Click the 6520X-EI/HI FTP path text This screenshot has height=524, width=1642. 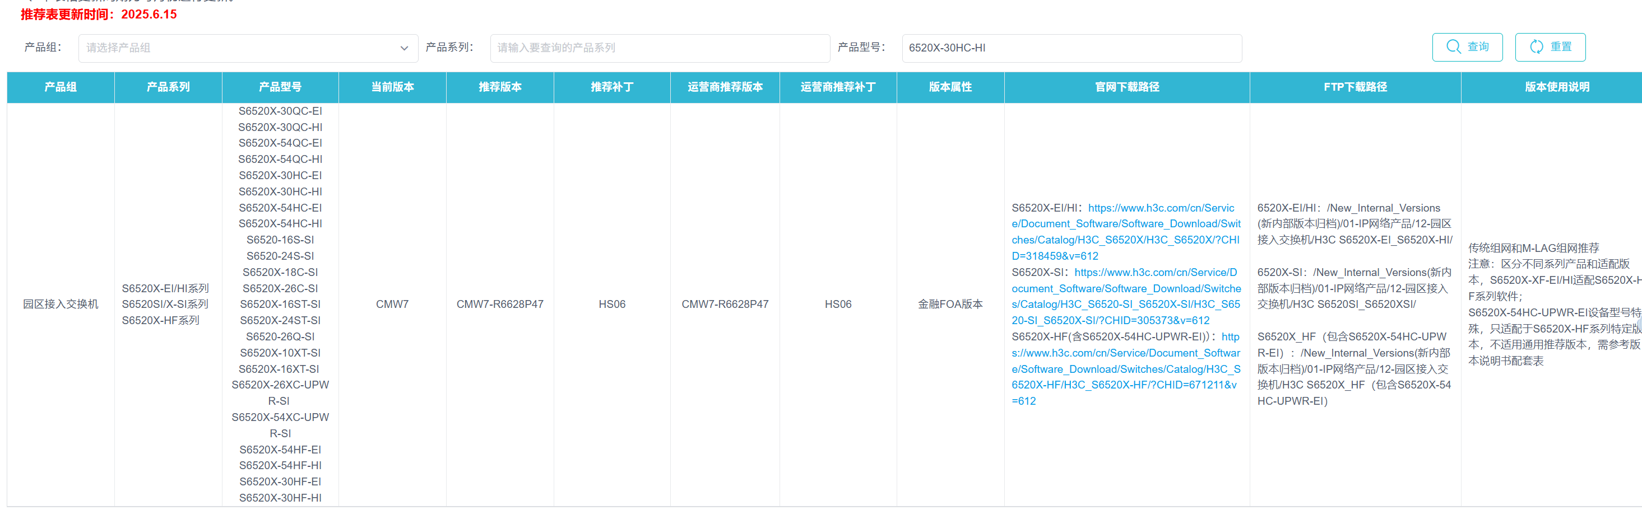(1355, 224)
